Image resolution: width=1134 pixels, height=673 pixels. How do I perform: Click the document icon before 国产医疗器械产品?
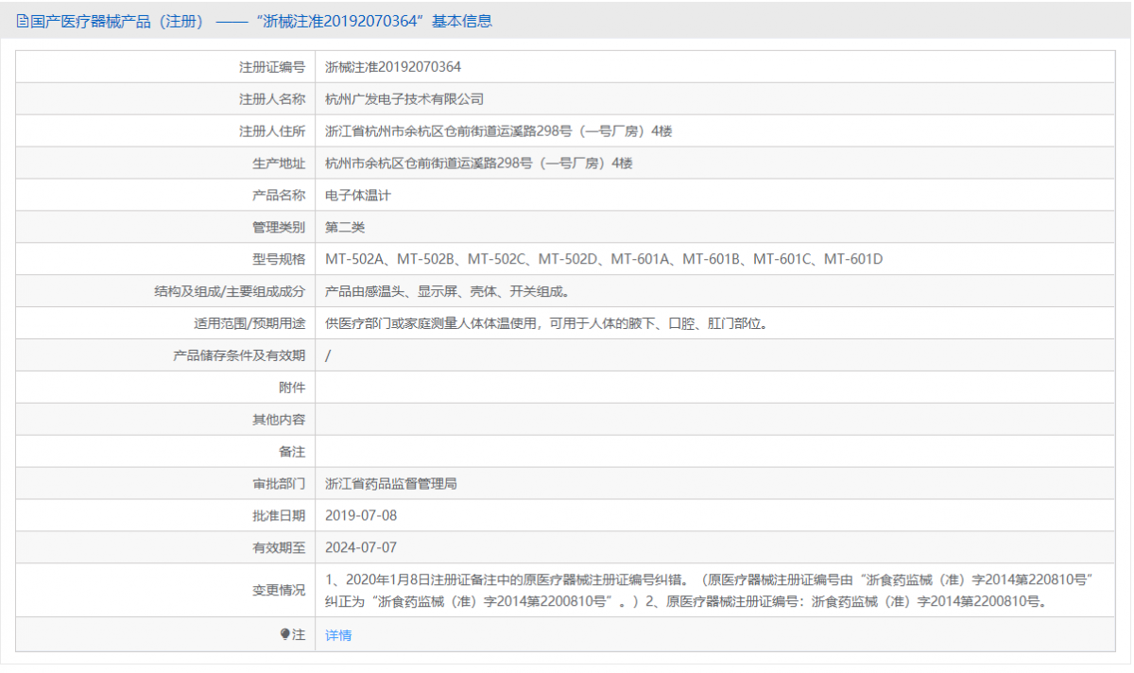(x=20, y=19)
